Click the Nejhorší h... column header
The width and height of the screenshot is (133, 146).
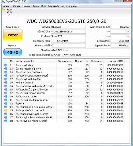(81, 61)
